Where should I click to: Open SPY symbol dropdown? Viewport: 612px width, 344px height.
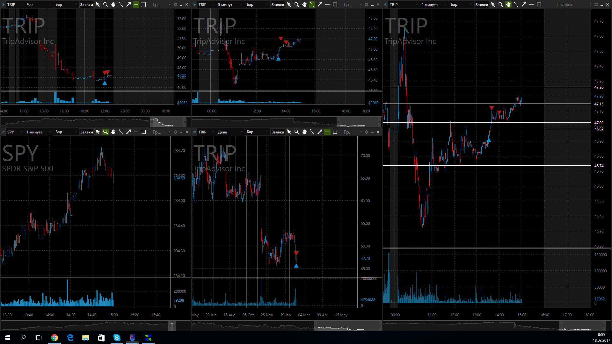[x=15, y=132]
